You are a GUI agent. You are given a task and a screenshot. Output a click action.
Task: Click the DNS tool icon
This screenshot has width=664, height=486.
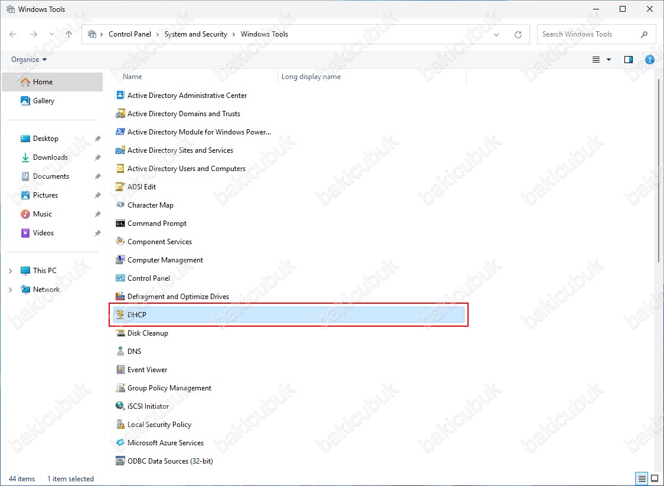[x=120, y=352]
